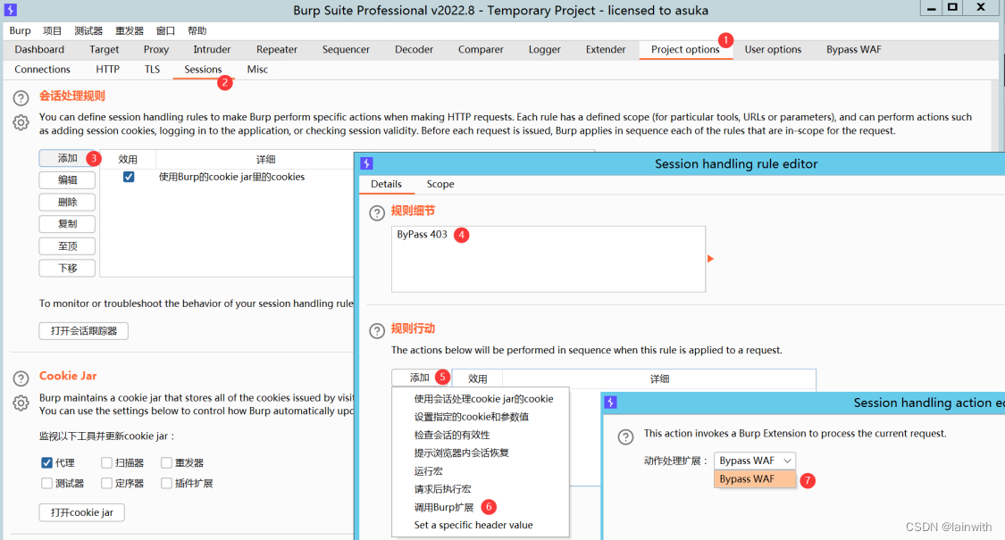Click the 下移 button
1005x540 pixels.
pyautogui.click(x=67, y=268)
